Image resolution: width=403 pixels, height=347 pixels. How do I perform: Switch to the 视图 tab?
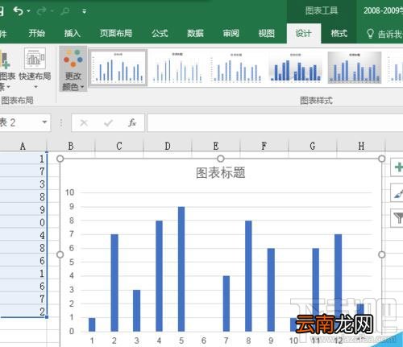(267, 33)
